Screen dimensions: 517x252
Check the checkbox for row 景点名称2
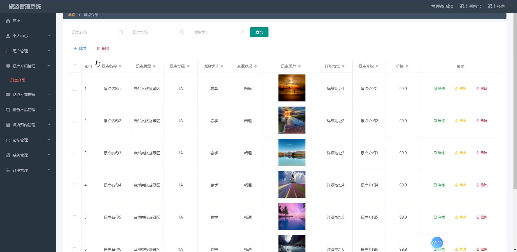click(x=74, y=121)
